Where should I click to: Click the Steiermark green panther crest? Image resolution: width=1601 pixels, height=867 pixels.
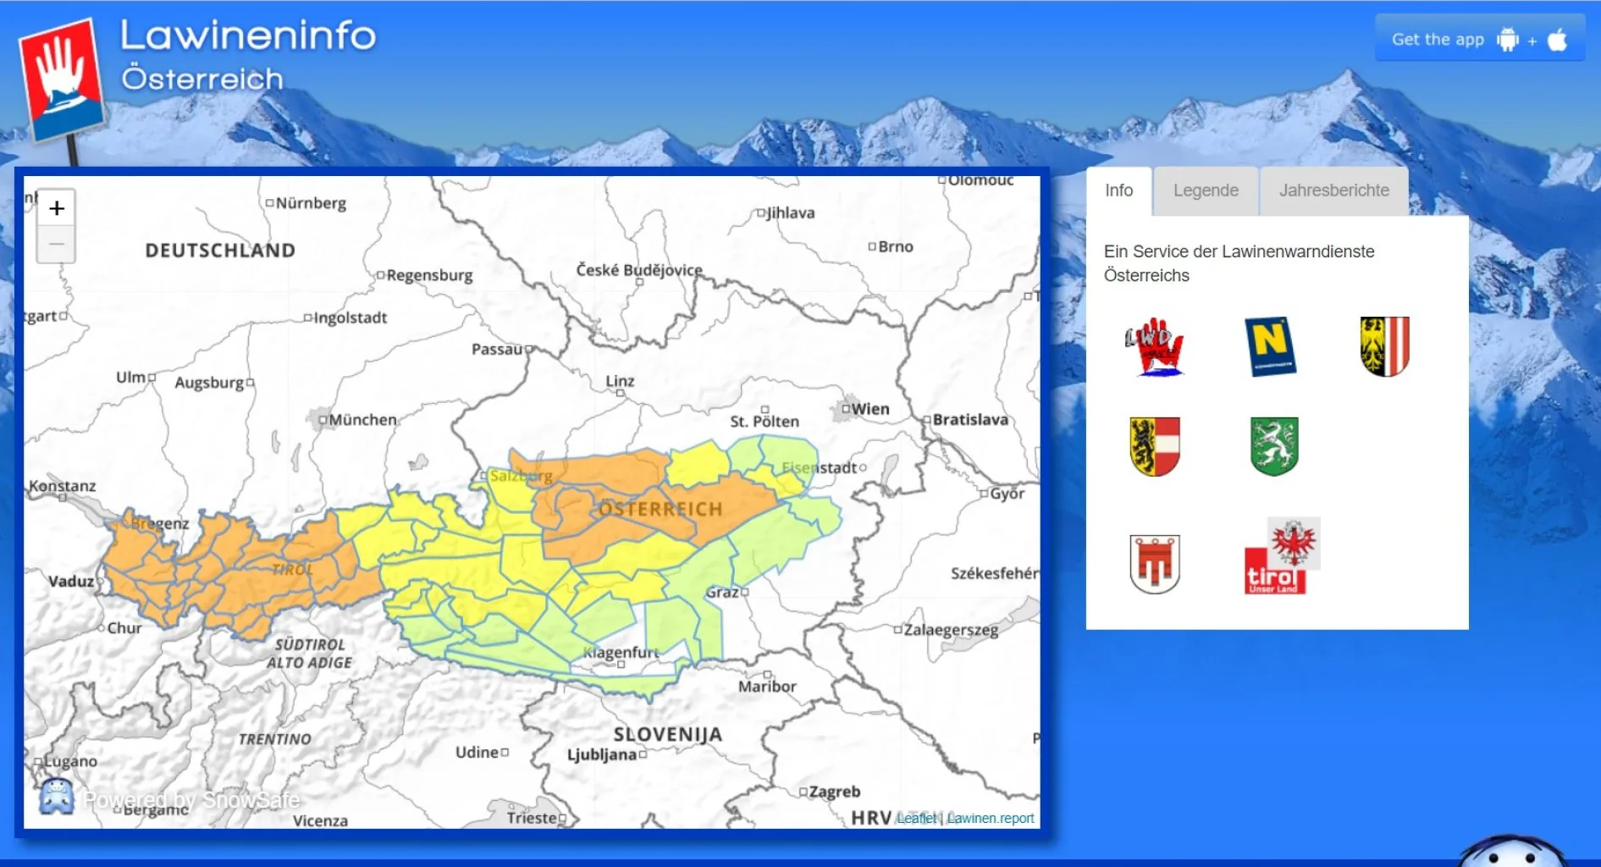(1274, 446)
